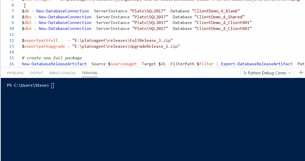Screen dimensions: 305x161
Task: Click line number 12 in the gutter
Action: click(12, 40)
